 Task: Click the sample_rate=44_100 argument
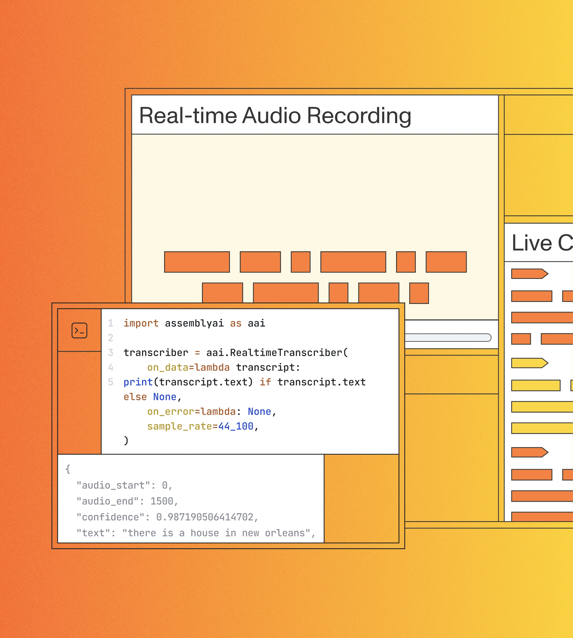coord(200,426)
